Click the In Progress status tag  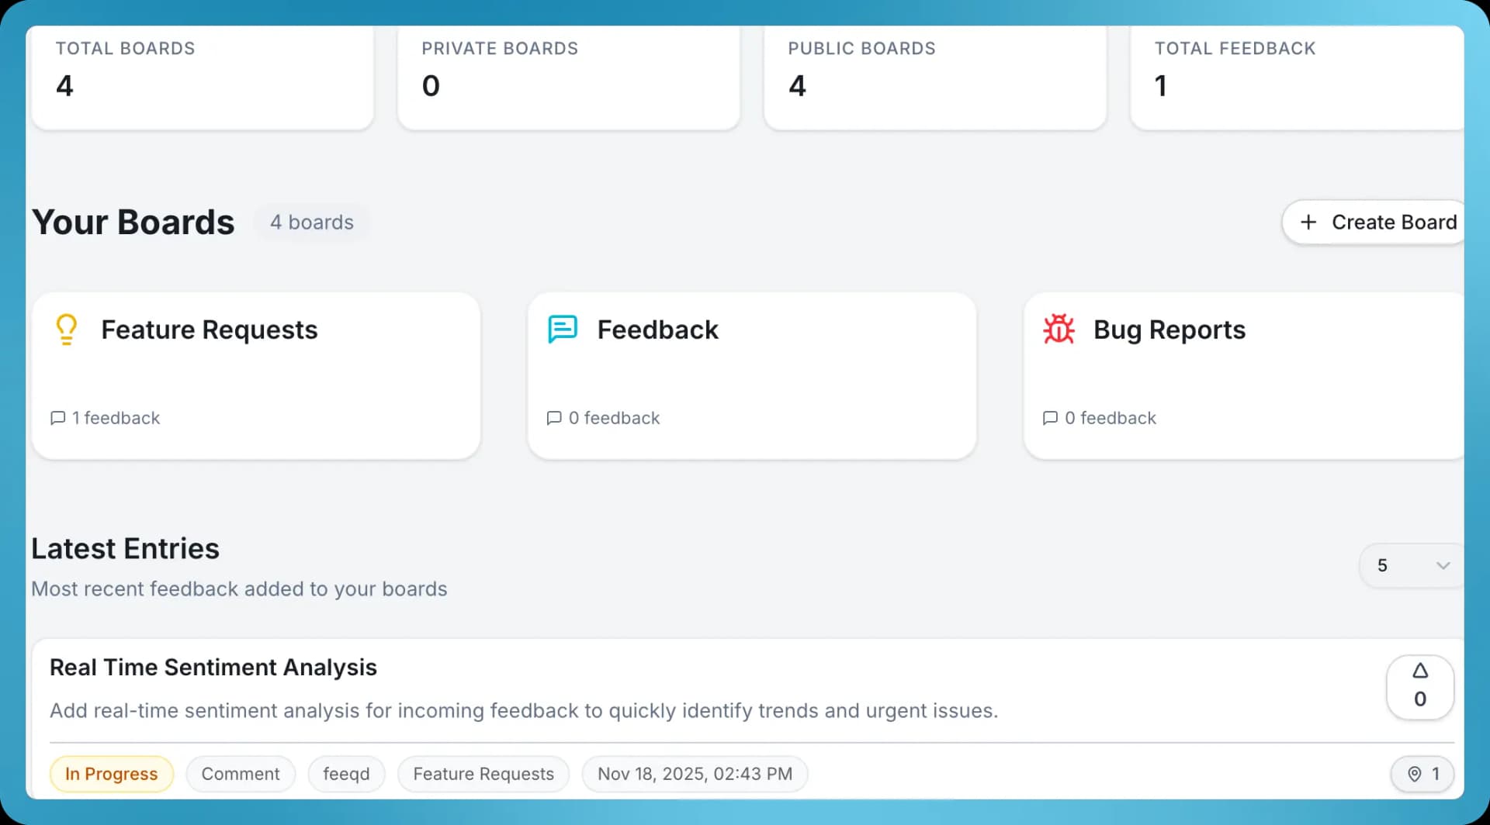pos(112,775)
